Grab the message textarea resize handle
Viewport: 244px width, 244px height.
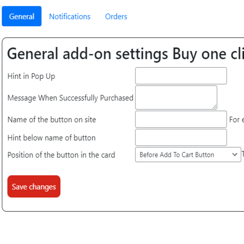tap(214, 107)
